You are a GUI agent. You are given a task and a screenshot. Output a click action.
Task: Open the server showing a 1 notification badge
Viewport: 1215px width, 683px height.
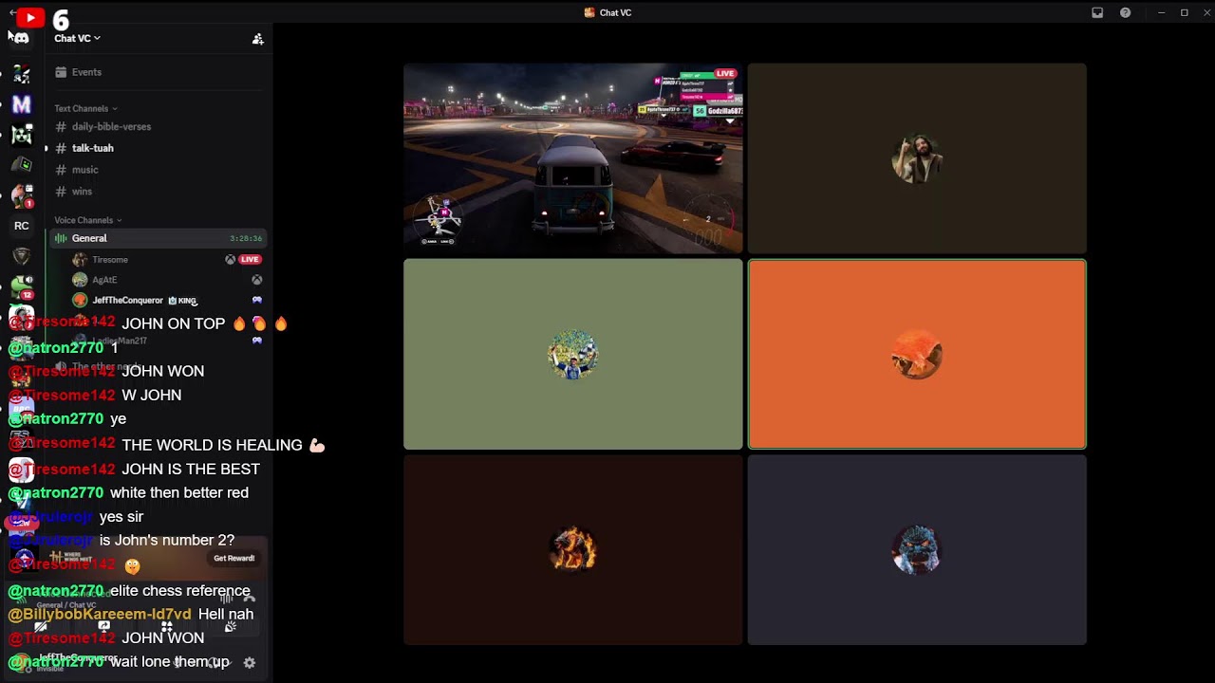pos(21,195)
